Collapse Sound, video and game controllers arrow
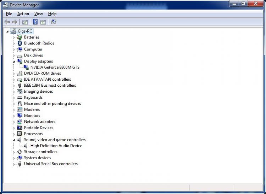 (x=14, y=140)
